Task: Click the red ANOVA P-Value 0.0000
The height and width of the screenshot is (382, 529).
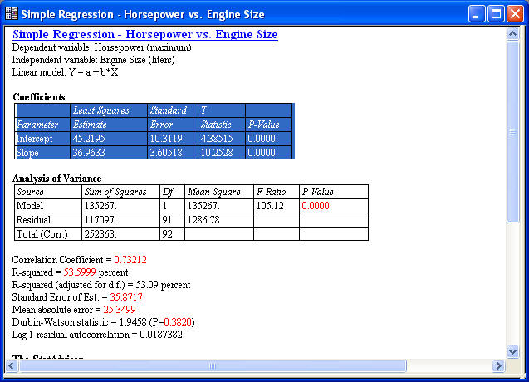Action: pos(316,206)
